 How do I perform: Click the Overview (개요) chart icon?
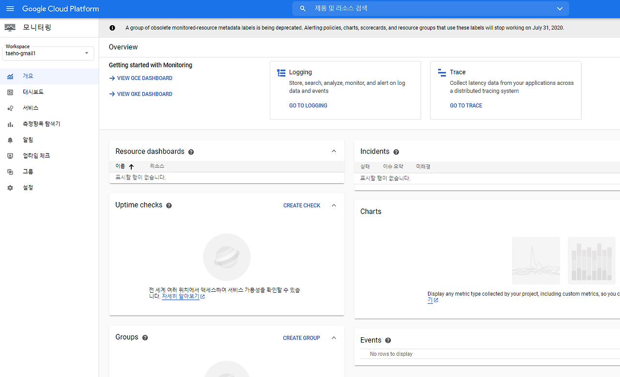coord(10,76)
